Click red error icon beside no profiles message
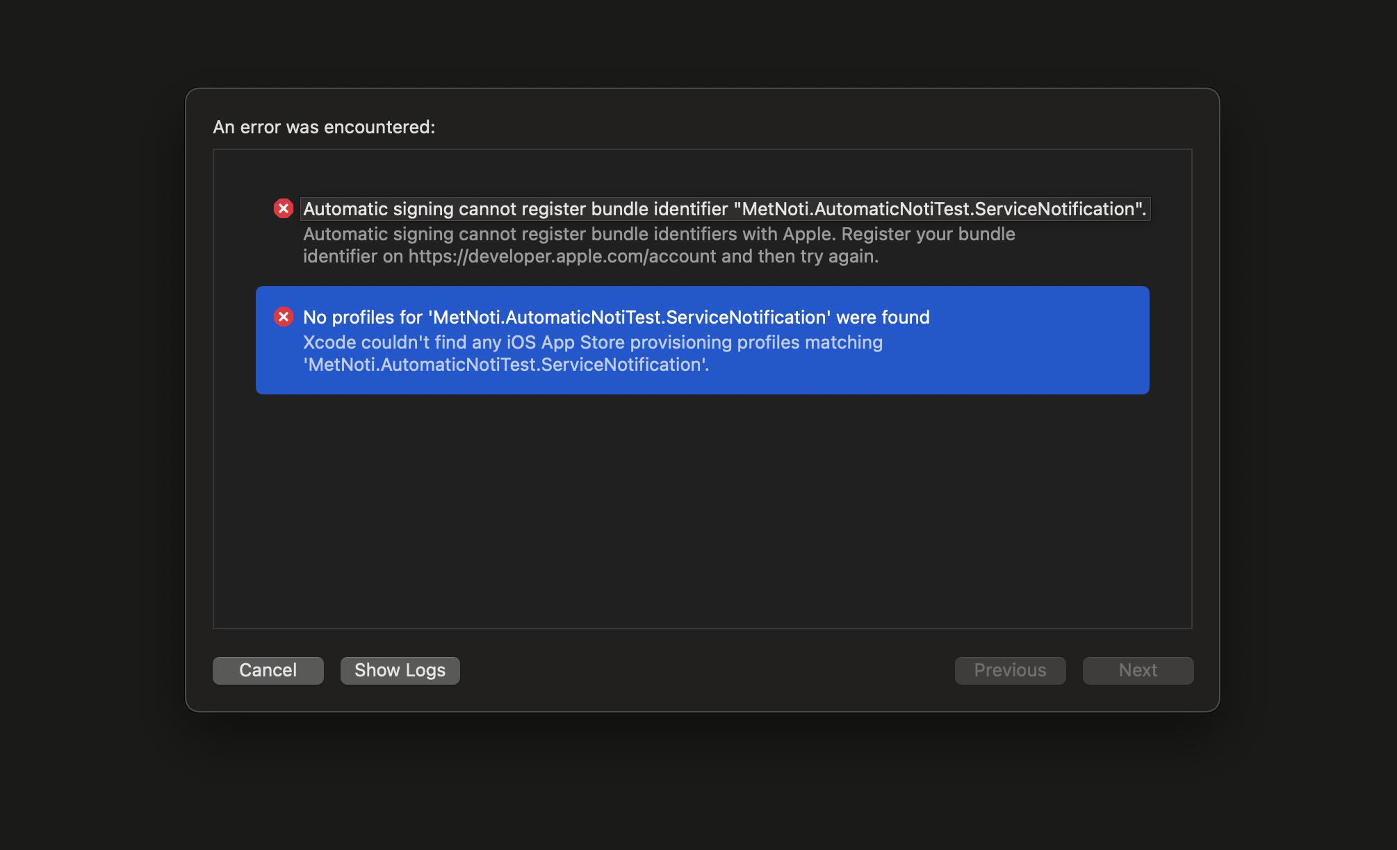This screenshot has width=1397, height=850. (283, 317)
